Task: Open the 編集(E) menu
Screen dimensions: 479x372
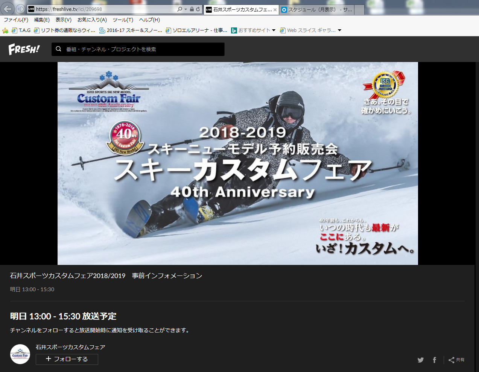Action: 42,20
